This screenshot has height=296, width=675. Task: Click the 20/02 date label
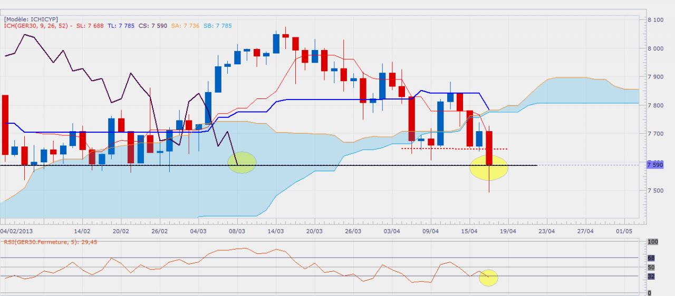(x=121, y=231)
